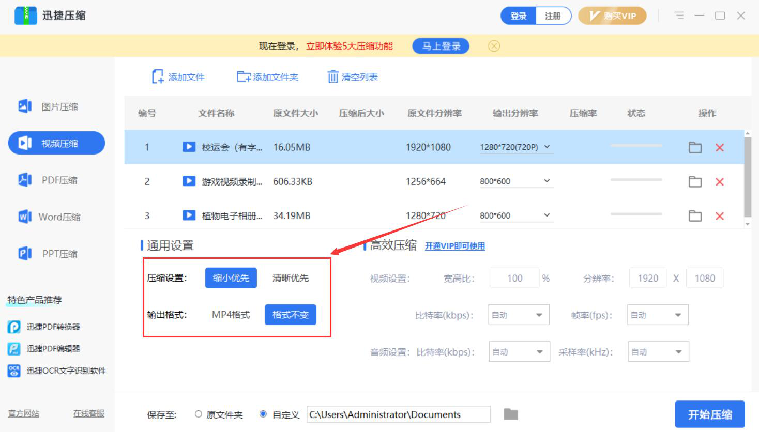Viewport: 759px width, 432px height.
Task: Open 迅捷OCR文字识别软件 product
Action: pyautogui.click(x=57, y=371)
